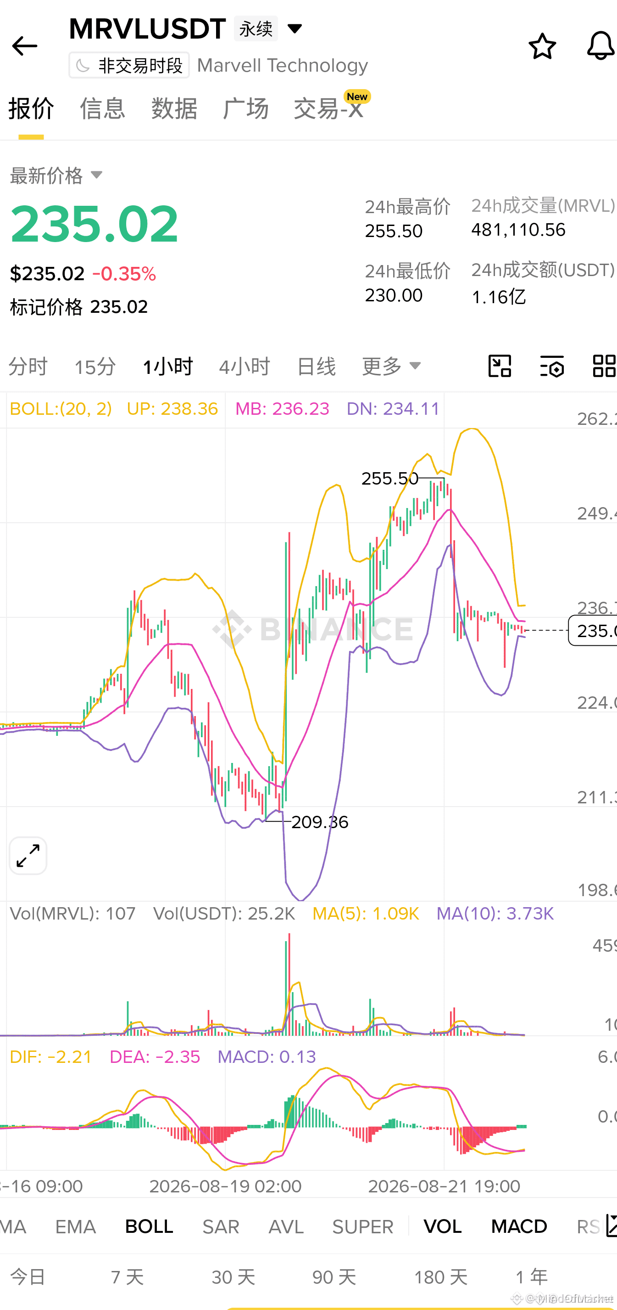
Task: Select the 今日 performance range
Action: coord(28,1277)
